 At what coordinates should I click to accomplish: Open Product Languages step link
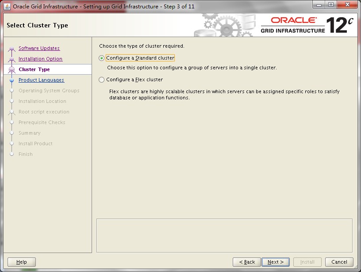[x=42, y=80]
